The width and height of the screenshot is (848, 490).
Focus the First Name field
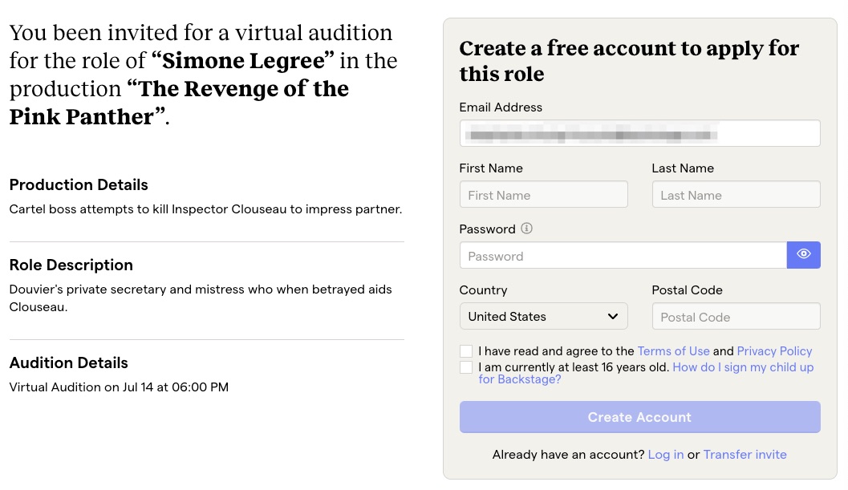543,194
